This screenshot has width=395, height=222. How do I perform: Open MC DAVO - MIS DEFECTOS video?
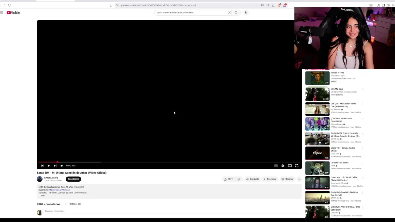[317, 212]
